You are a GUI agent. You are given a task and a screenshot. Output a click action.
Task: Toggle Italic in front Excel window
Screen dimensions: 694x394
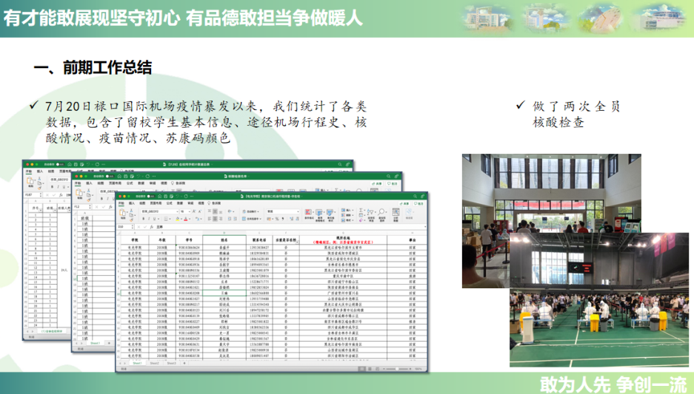point(149,219)
